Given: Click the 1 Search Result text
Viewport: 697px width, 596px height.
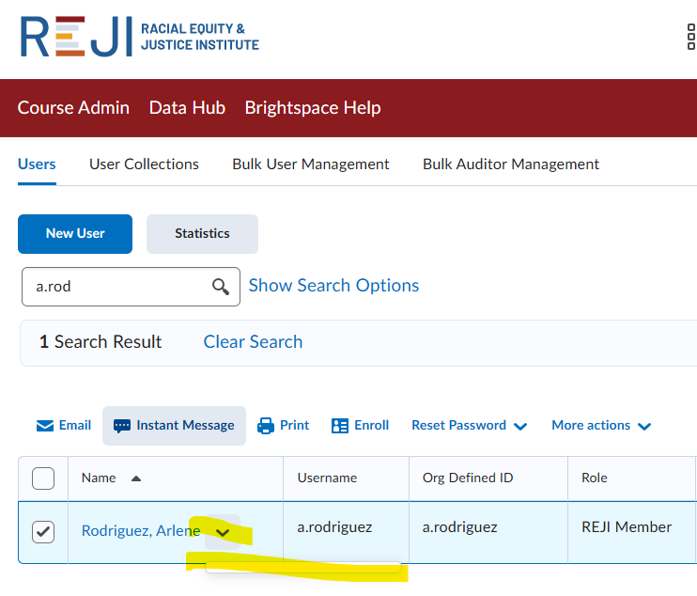Looking at the screenshot, I should point(101,342).
